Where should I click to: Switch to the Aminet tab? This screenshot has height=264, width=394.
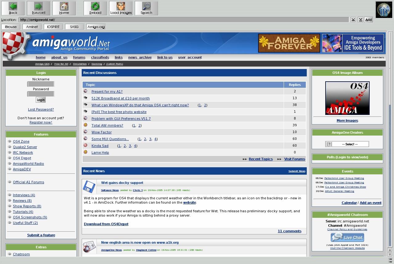[32, 27]
